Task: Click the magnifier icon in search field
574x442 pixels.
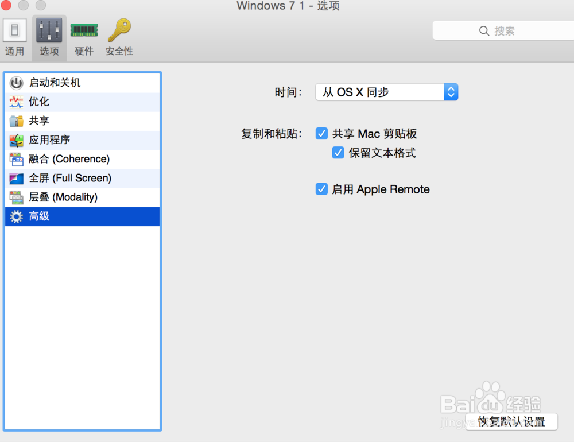Action: (x=484, y=31)
